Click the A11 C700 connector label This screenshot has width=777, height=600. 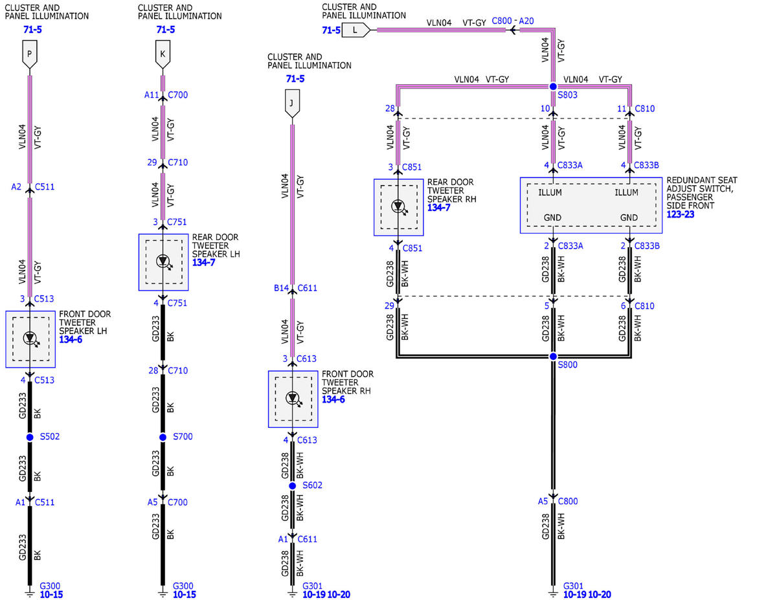click(166, 95)
